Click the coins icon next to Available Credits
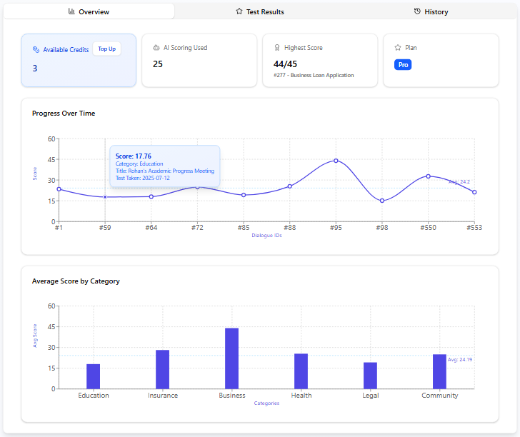520x437 pixels. click(36, 50)
